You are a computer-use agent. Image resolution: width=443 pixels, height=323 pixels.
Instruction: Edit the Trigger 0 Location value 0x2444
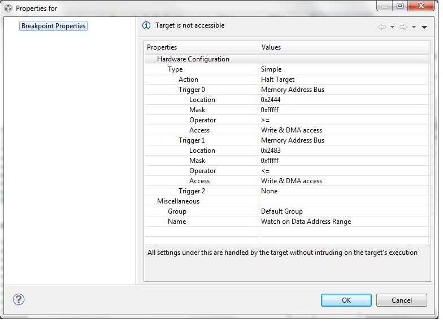click(x=344, y=100)
